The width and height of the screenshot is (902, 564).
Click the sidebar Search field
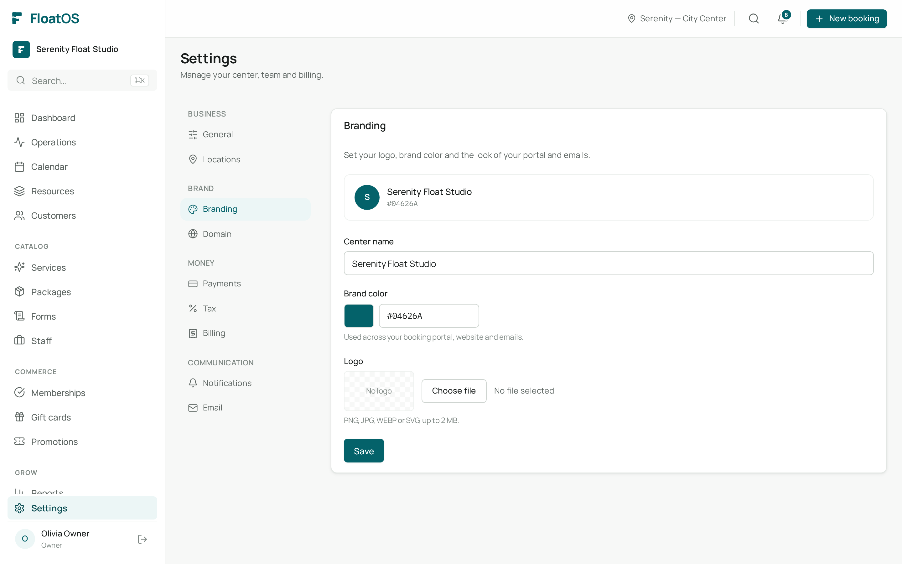click(82, 81)
